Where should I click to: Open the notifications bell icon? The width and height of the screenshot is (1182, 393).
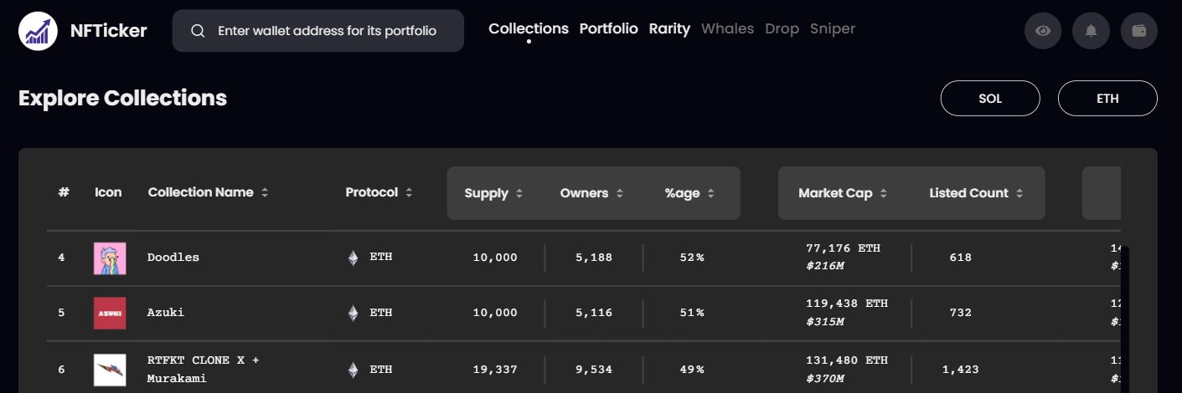(1091, 31)
